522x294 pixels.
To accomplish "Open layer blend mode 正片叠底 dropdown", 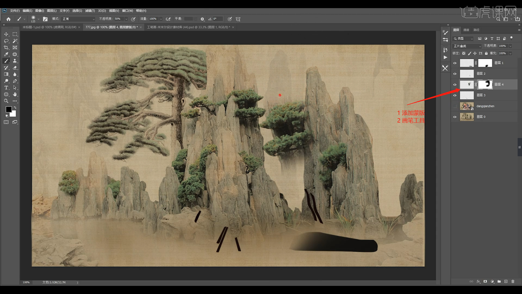I will [467, 46].
